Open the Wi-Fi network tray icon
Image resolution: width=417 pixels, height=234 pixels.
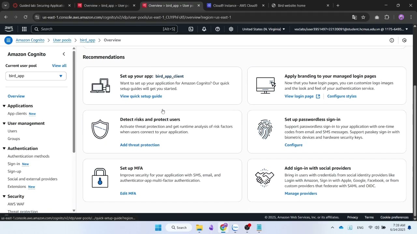pyautogui.click(x=370, y=227)
